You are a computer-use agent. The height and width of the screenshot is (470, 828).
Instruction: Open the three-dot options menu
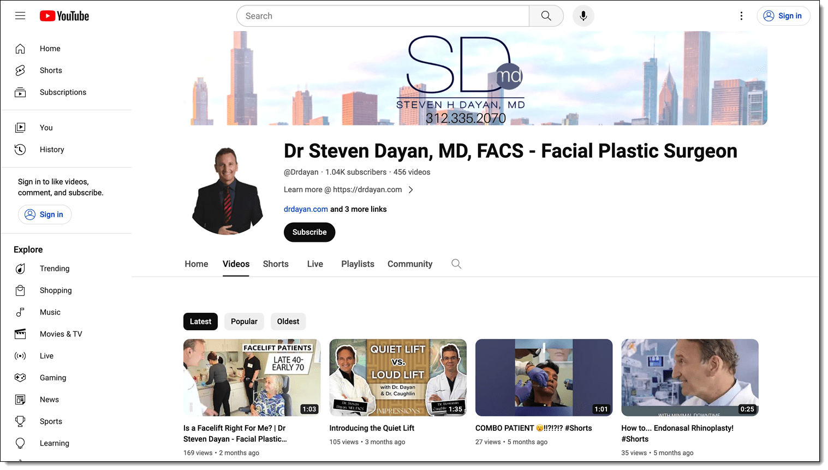[741, 16]
